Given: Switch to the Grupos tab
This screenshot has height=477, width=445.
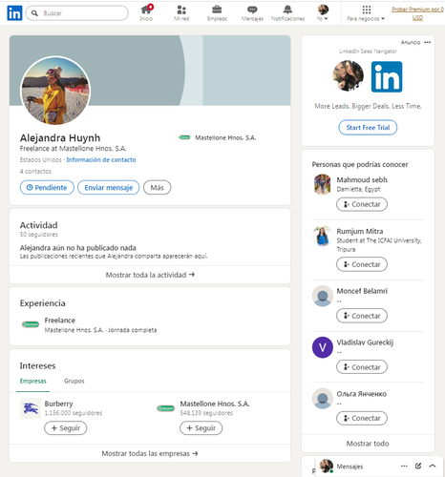Looking at the screenshot, I should tap(74, 381).
